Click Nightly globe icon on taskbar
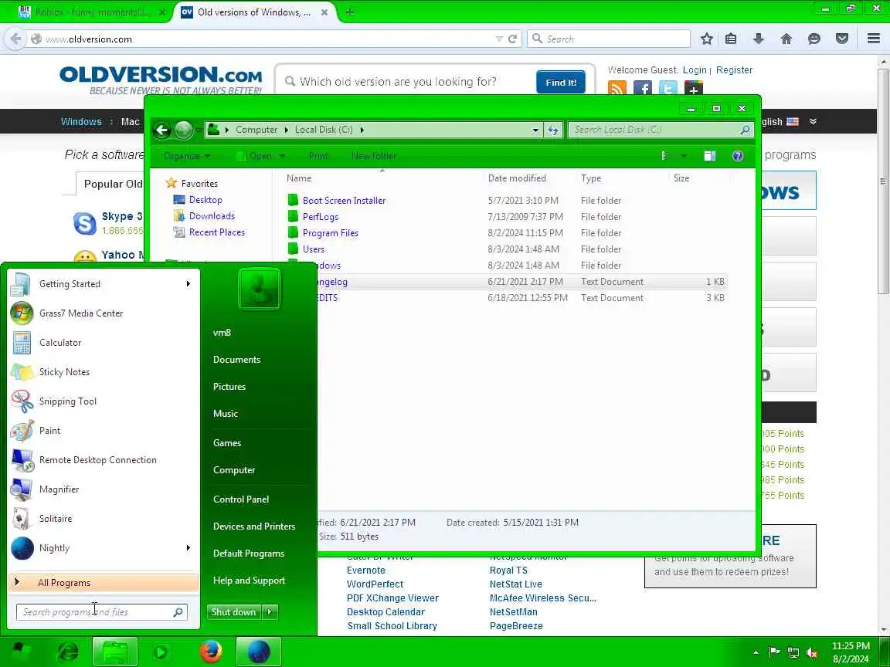This screenshot has height=667, width=890. [258, 652]
